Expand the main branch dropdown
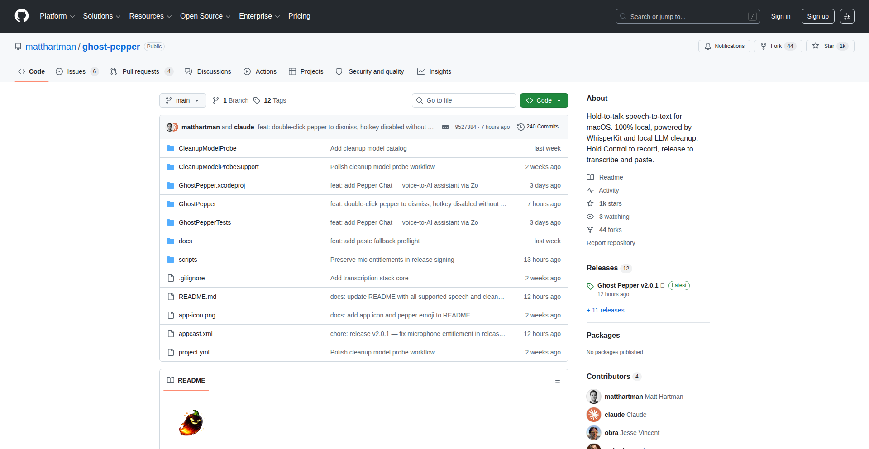This screenshot has height=449, width=869. pos(182,100)
